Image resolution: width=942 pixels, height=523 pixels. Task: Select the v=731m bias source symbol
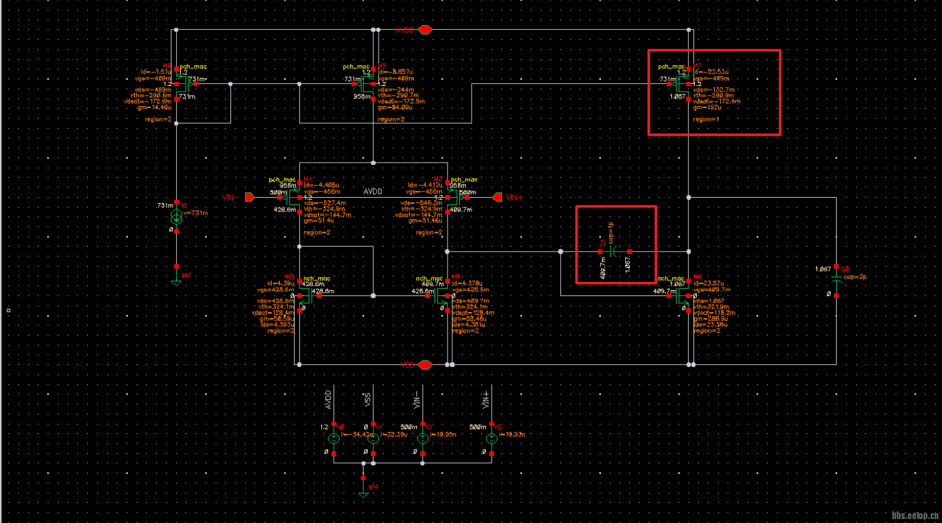point(176,217)
